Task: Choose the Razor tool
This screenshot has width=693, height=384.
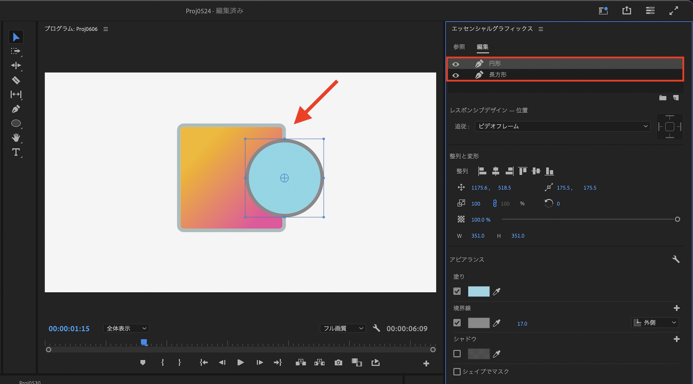Action: point(16,80)
